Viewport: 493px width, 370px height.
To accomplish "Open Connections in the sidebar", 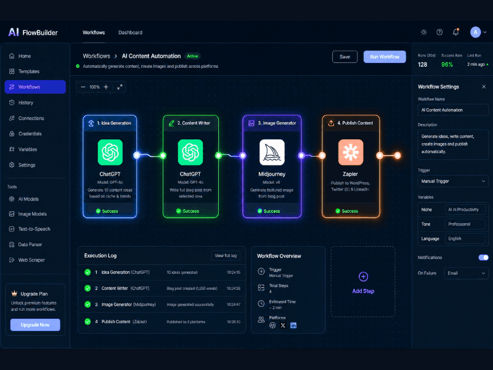I will [35, 118].
